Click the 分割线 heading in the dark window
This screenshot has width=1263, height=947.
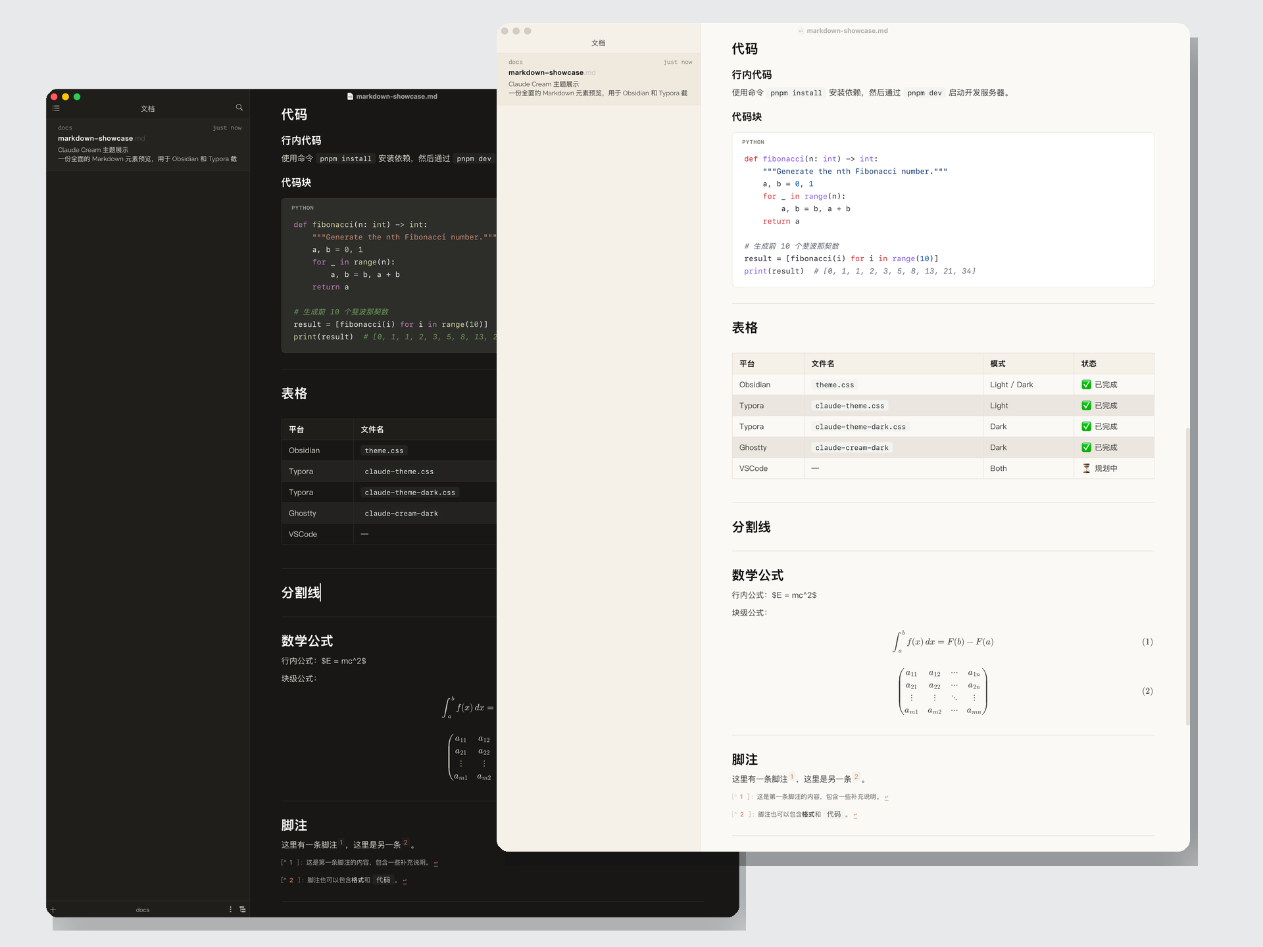click(301, 593)
